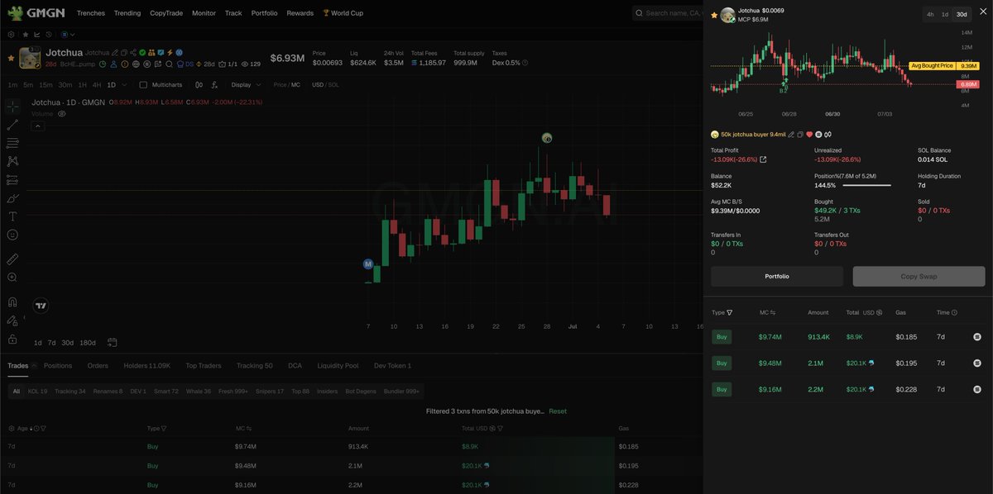
Task: Collapse the chart legend arrow
Action: 37,126
